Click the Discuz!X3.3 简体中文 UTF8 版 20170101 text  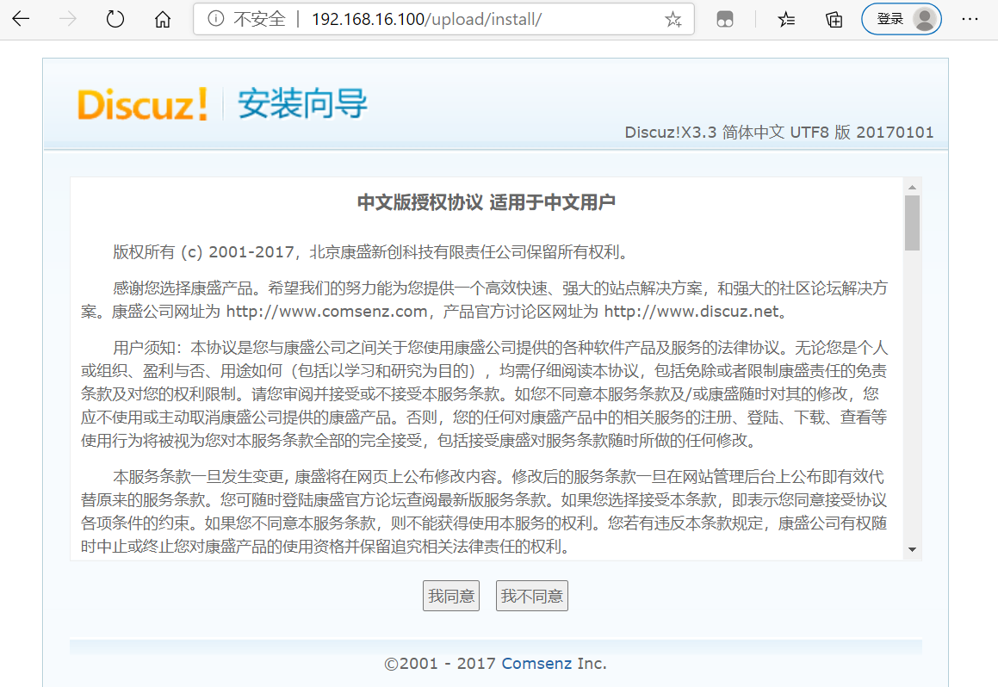tap(779, 133)
